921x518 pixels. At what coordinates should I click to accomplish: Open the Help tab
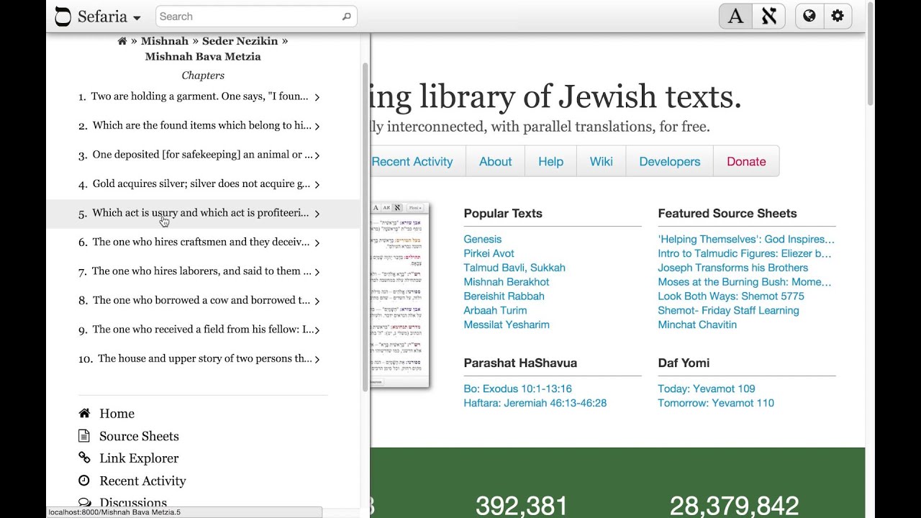550,162
